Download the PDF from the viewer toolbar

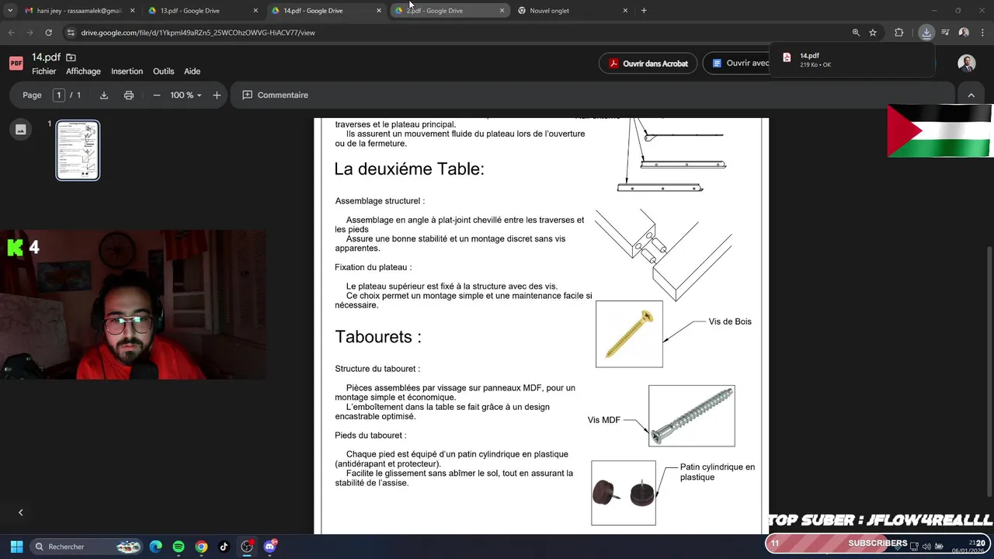pyautogui.click(x=103, y=95)
